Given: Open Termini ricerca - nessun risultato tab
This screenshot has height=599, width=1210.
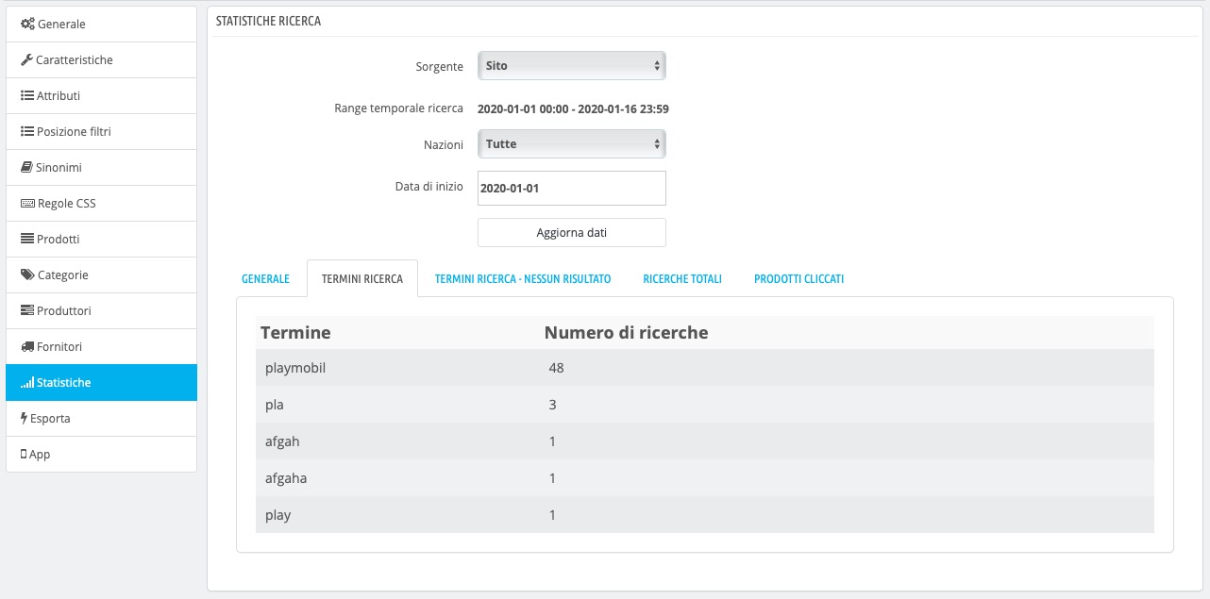Looking at the screenshot, I should 523,279.
